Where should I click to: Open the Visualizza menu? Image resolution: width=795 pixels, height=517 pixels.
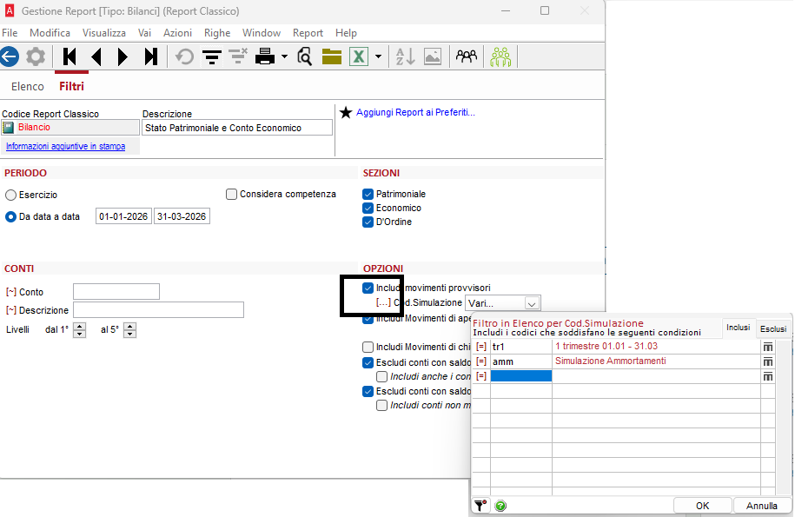pyautogui.click(x=104, y=33)
